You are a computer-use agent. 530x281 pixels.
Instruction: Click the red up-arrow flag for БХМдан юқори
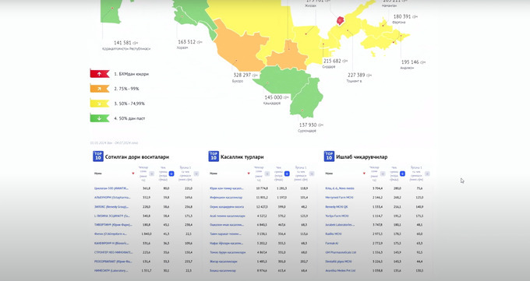(100, 74)
